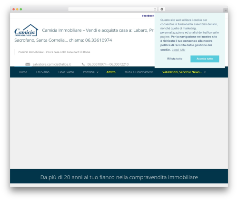Go to the Home menu item
This screenshot has width=238, height=201.
tap(23, 72)
